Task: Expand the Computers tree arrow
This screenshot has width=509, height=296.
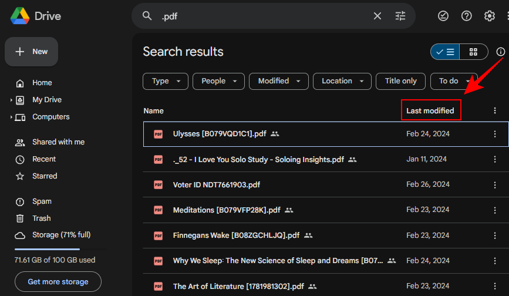Action: tap(11, 117)
